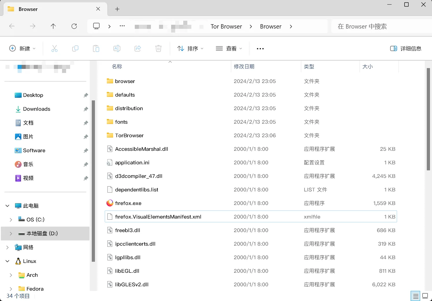Switch to large icons view mode

(x=425, y=296)
